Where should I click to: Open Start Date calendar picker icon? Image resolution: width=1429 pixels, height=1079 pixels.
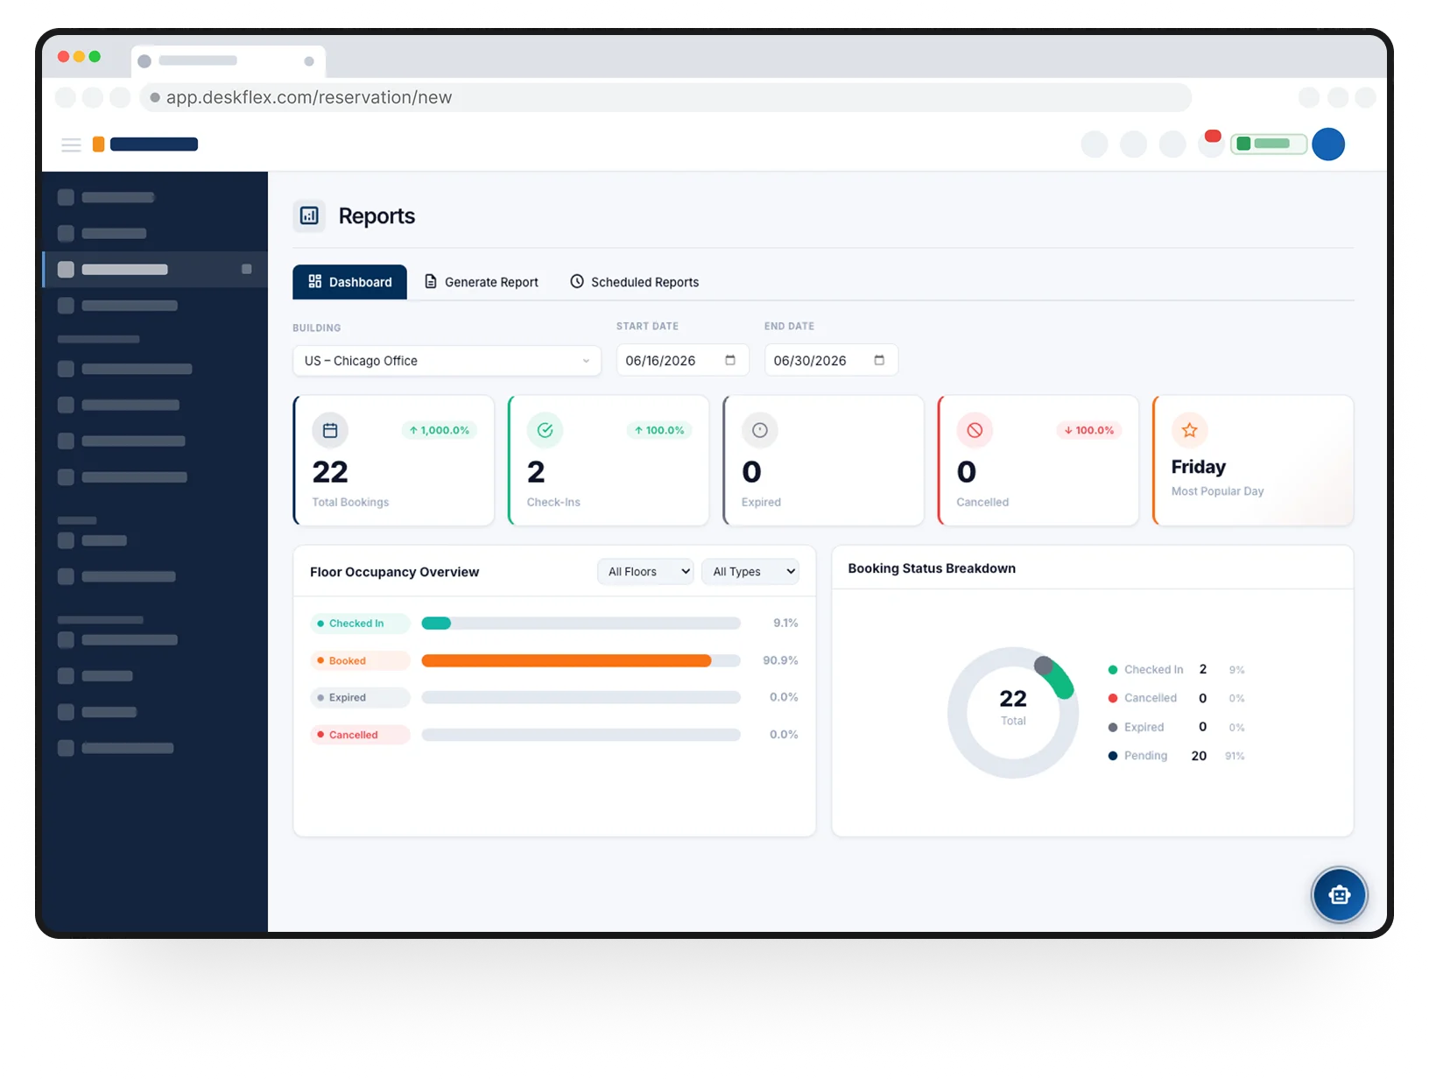tap(730, 360)
